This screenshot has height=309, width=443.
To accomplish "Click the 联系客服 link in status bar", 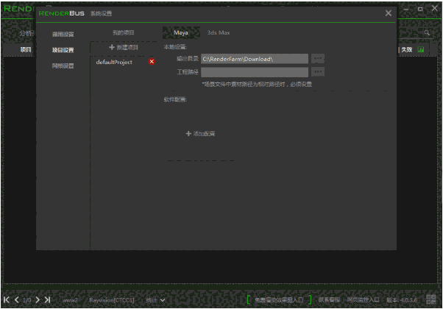I will [x=329, y=300].
